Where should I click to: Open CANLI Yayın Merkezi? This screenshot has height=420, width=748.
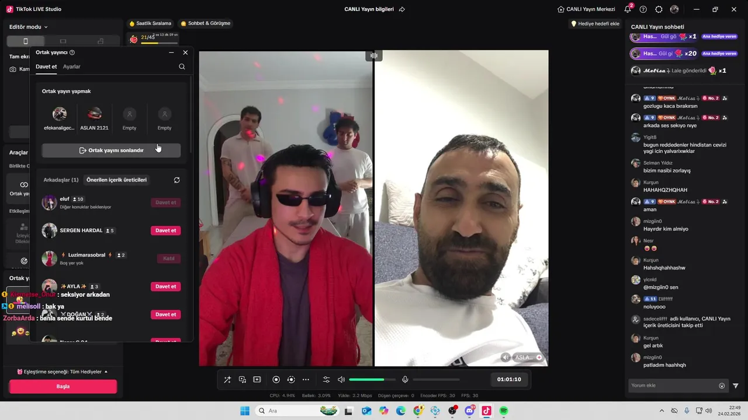pyautogui.click(x=586, y=9)
